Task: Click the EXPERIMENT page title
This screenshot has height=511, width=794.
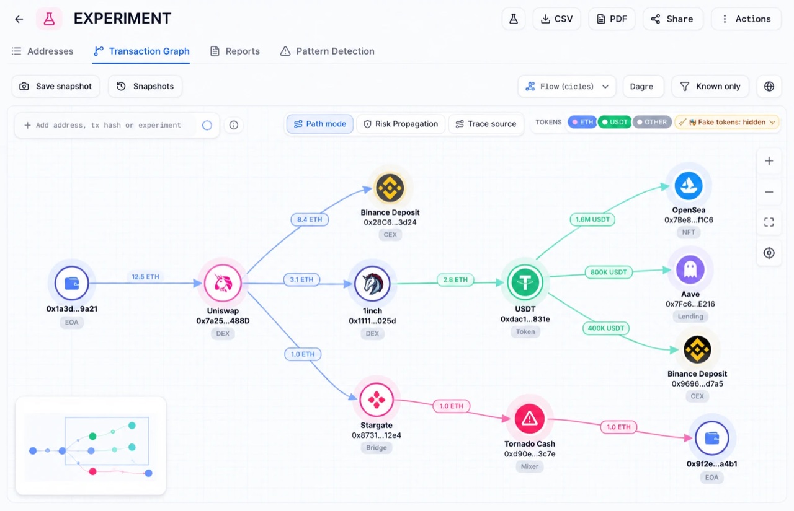Action: click(x=122, y=19)
